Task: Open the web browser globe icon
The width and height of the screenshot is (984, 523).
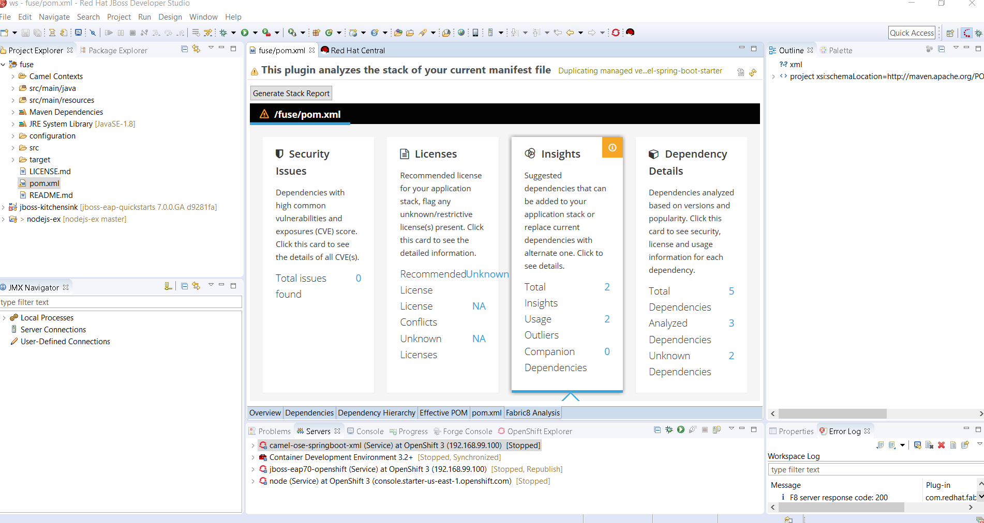Action: click(x=461, y=33)
